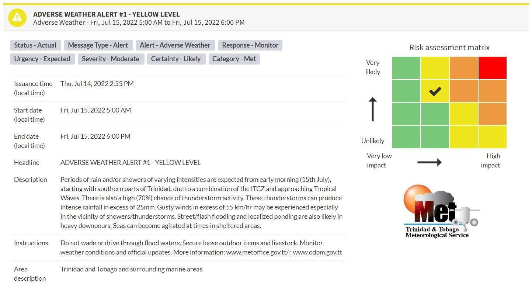
Task: Open the www.odpm.gov.tt link
Action: tap(317, 252)
